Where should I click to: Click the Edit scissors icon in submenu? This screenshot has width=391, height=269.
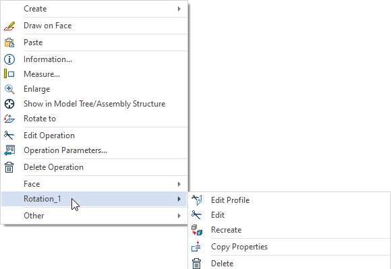(x=196, y=215)
